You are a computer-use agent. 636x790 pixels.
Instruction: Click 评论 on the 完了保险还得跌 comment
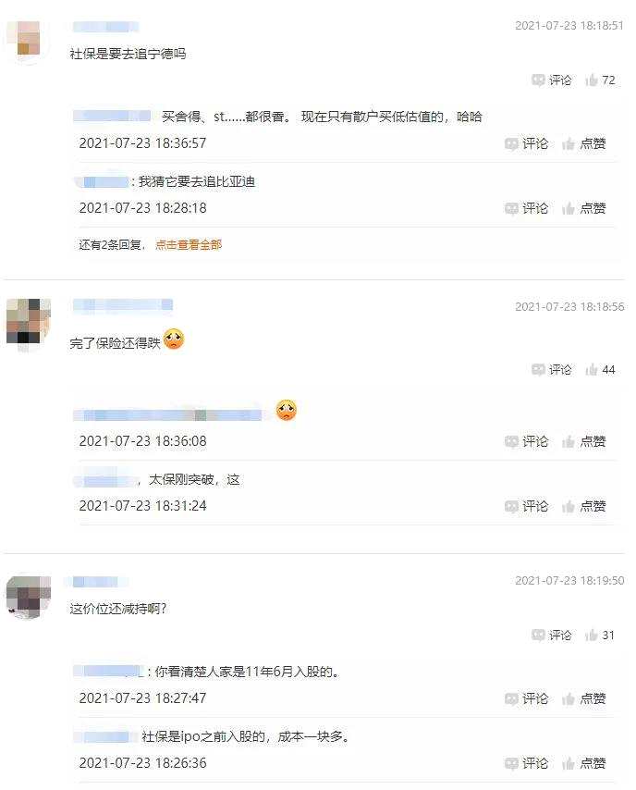tap(552, 370)
